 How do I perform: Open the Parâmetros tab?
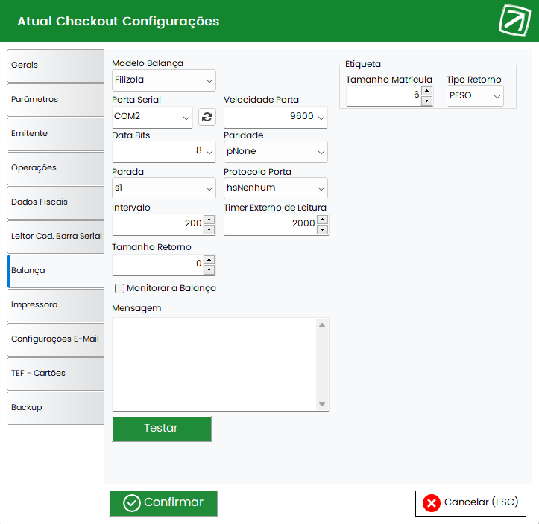click(55, 100)
